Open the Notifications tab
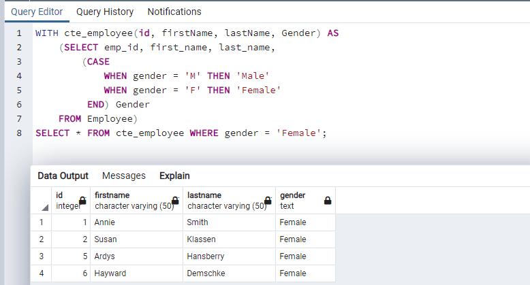530x285 pixels. coord(174,12)
